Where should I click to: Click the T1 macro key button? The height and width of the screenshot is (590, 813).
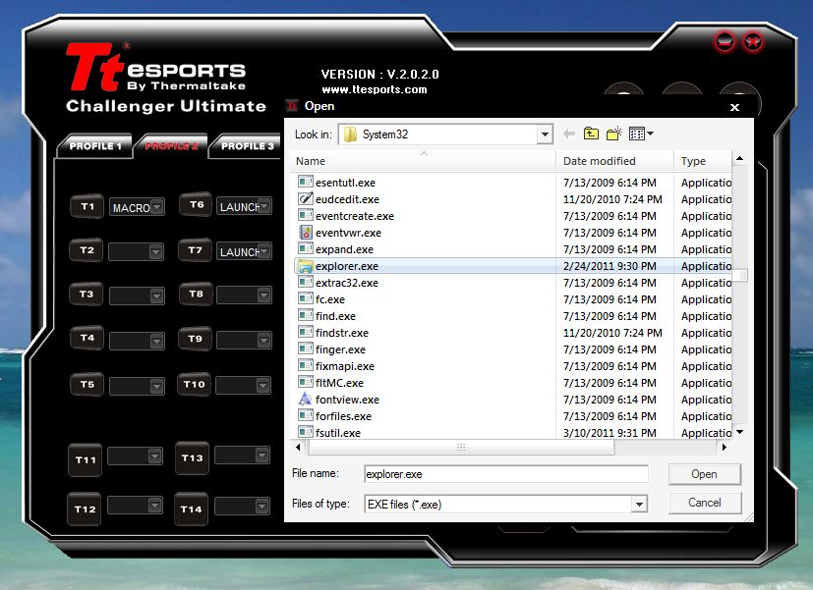[x=87, y=206]
